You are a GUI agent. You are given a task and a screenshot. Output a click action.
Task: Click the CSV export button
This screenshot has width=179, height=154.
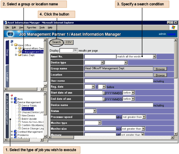pos(69,42)
